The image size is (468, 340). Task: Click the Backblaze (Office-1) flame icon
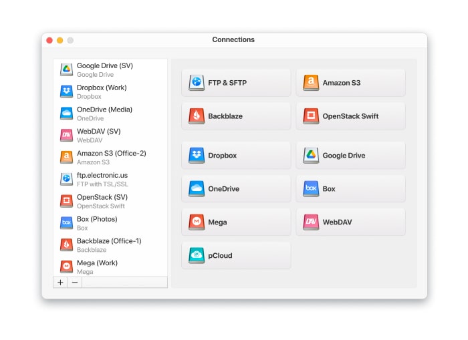(x=66, y=245)
